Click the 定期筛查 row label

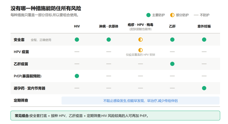[x=21, y=100]
